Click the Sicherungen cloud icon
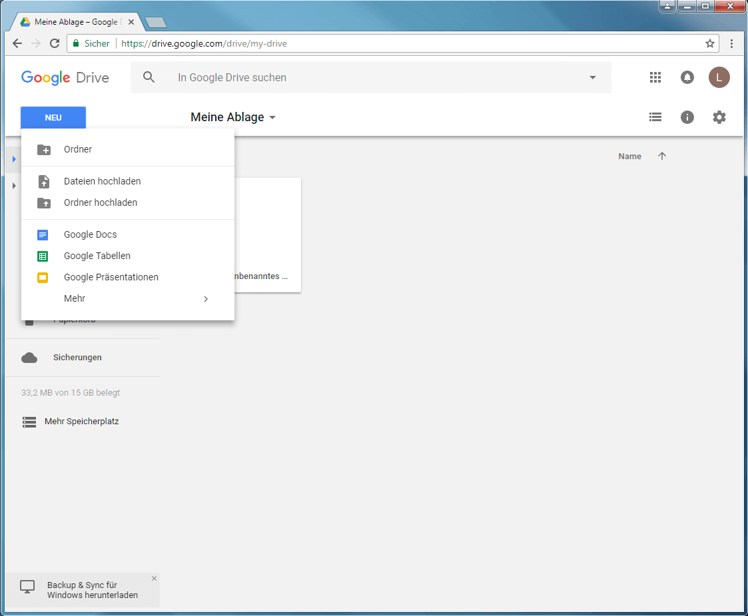Image resolution: width=748 pixels, height=616 pixels. pos(29,358)
